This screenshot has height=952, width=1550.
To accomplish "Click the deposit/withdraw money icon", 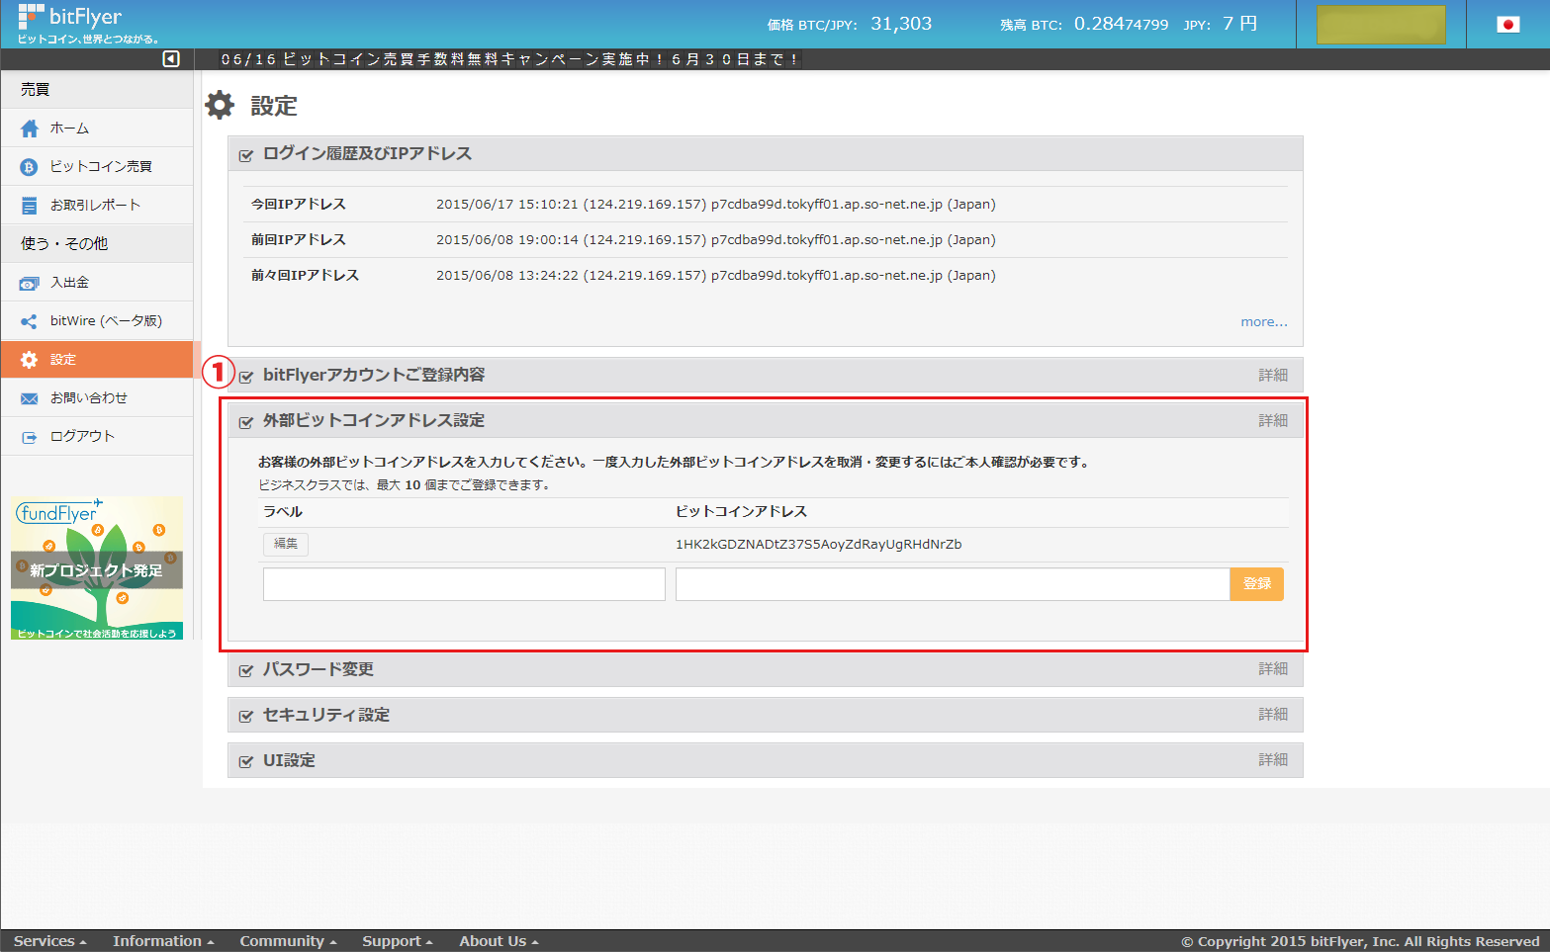I will point(30,284).
